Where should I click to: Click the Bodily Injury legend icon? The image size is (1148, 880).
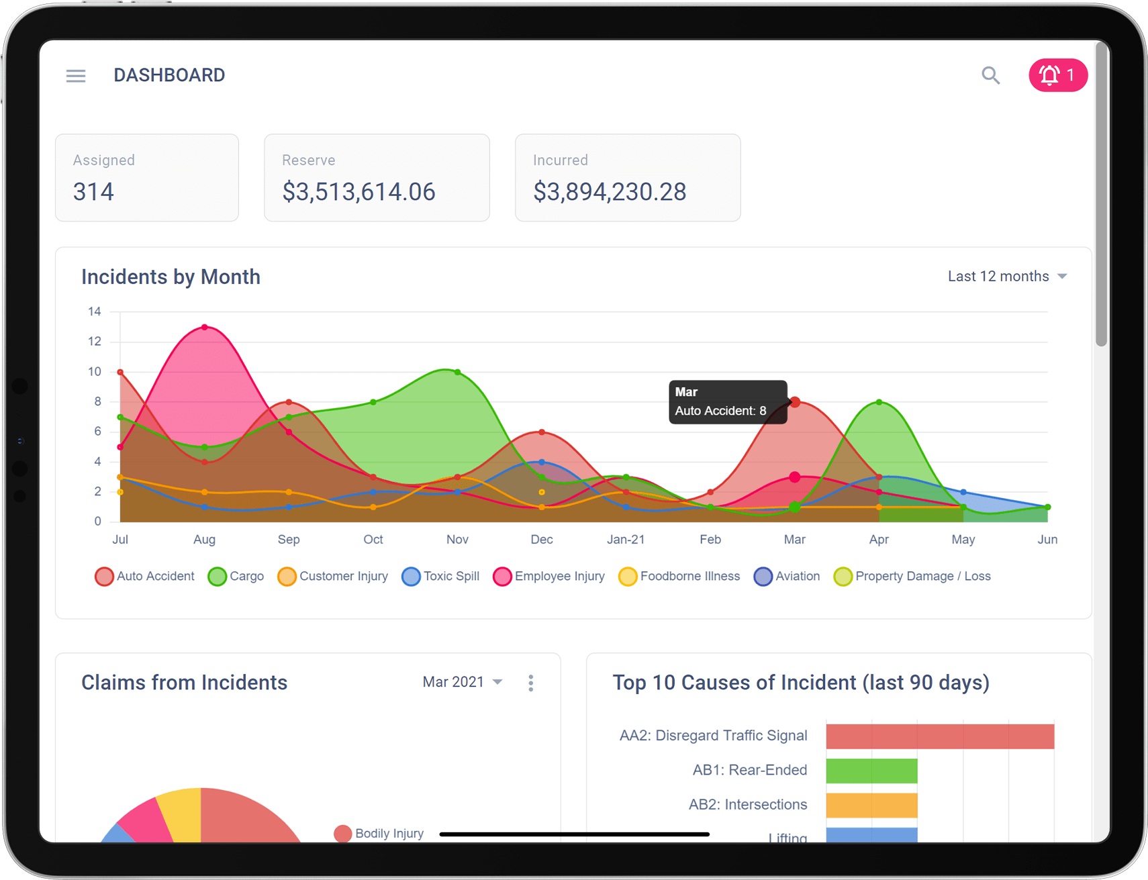(x=342, y=833)
